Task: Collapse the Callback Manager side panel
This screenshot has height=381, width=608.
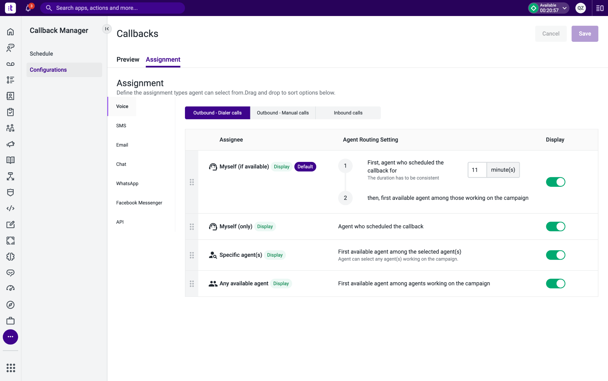Action: pos(107,29)
